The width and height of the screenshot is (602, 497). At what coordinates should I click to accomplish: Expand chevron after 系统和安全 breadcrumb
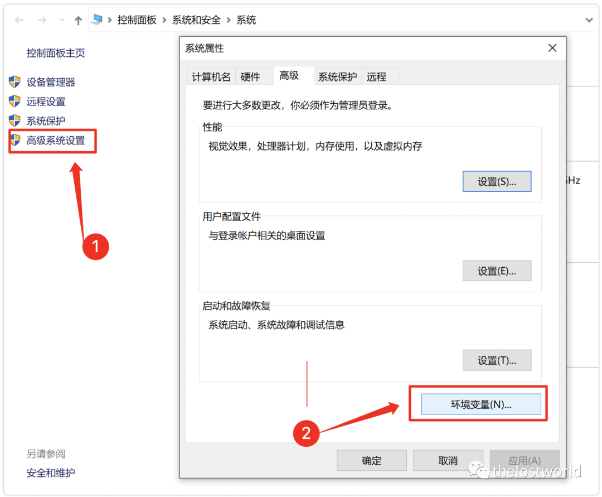[229, 20]
